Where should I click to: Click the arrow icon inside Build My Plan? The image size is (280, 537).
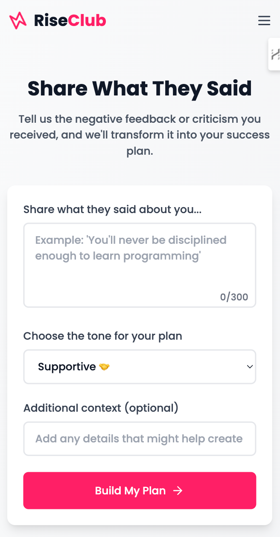point(178,491)
